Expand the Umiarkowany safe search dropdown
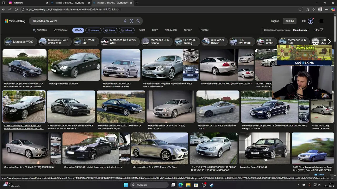 tap(301, 30)
